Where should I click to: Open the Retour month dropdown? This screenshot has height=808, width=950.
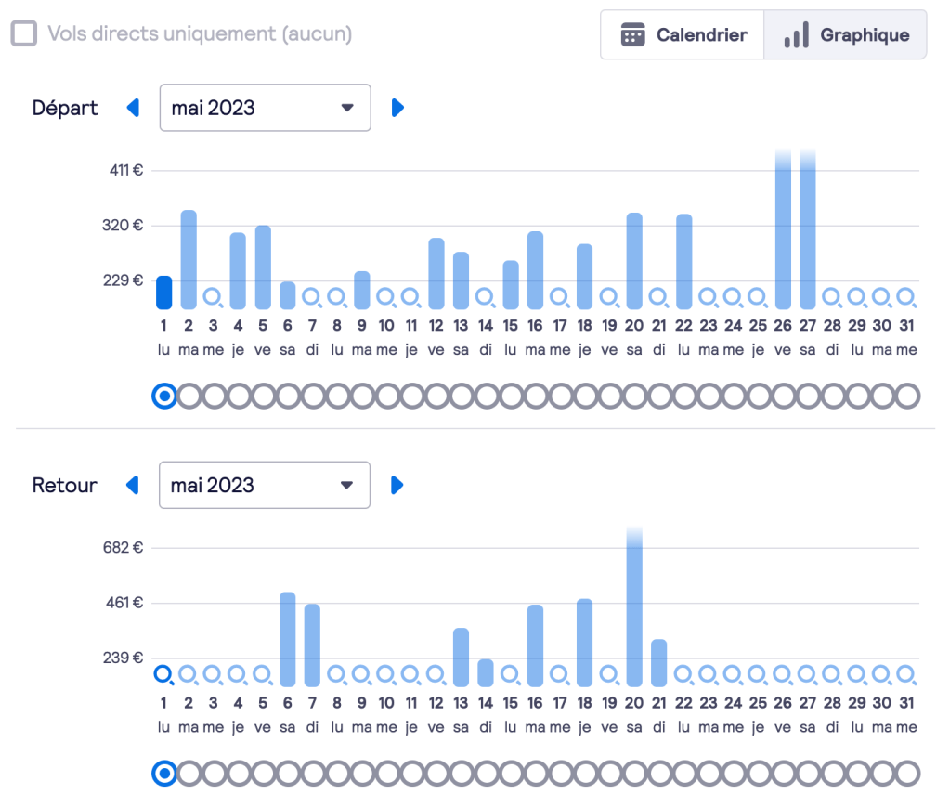point(265,485)
